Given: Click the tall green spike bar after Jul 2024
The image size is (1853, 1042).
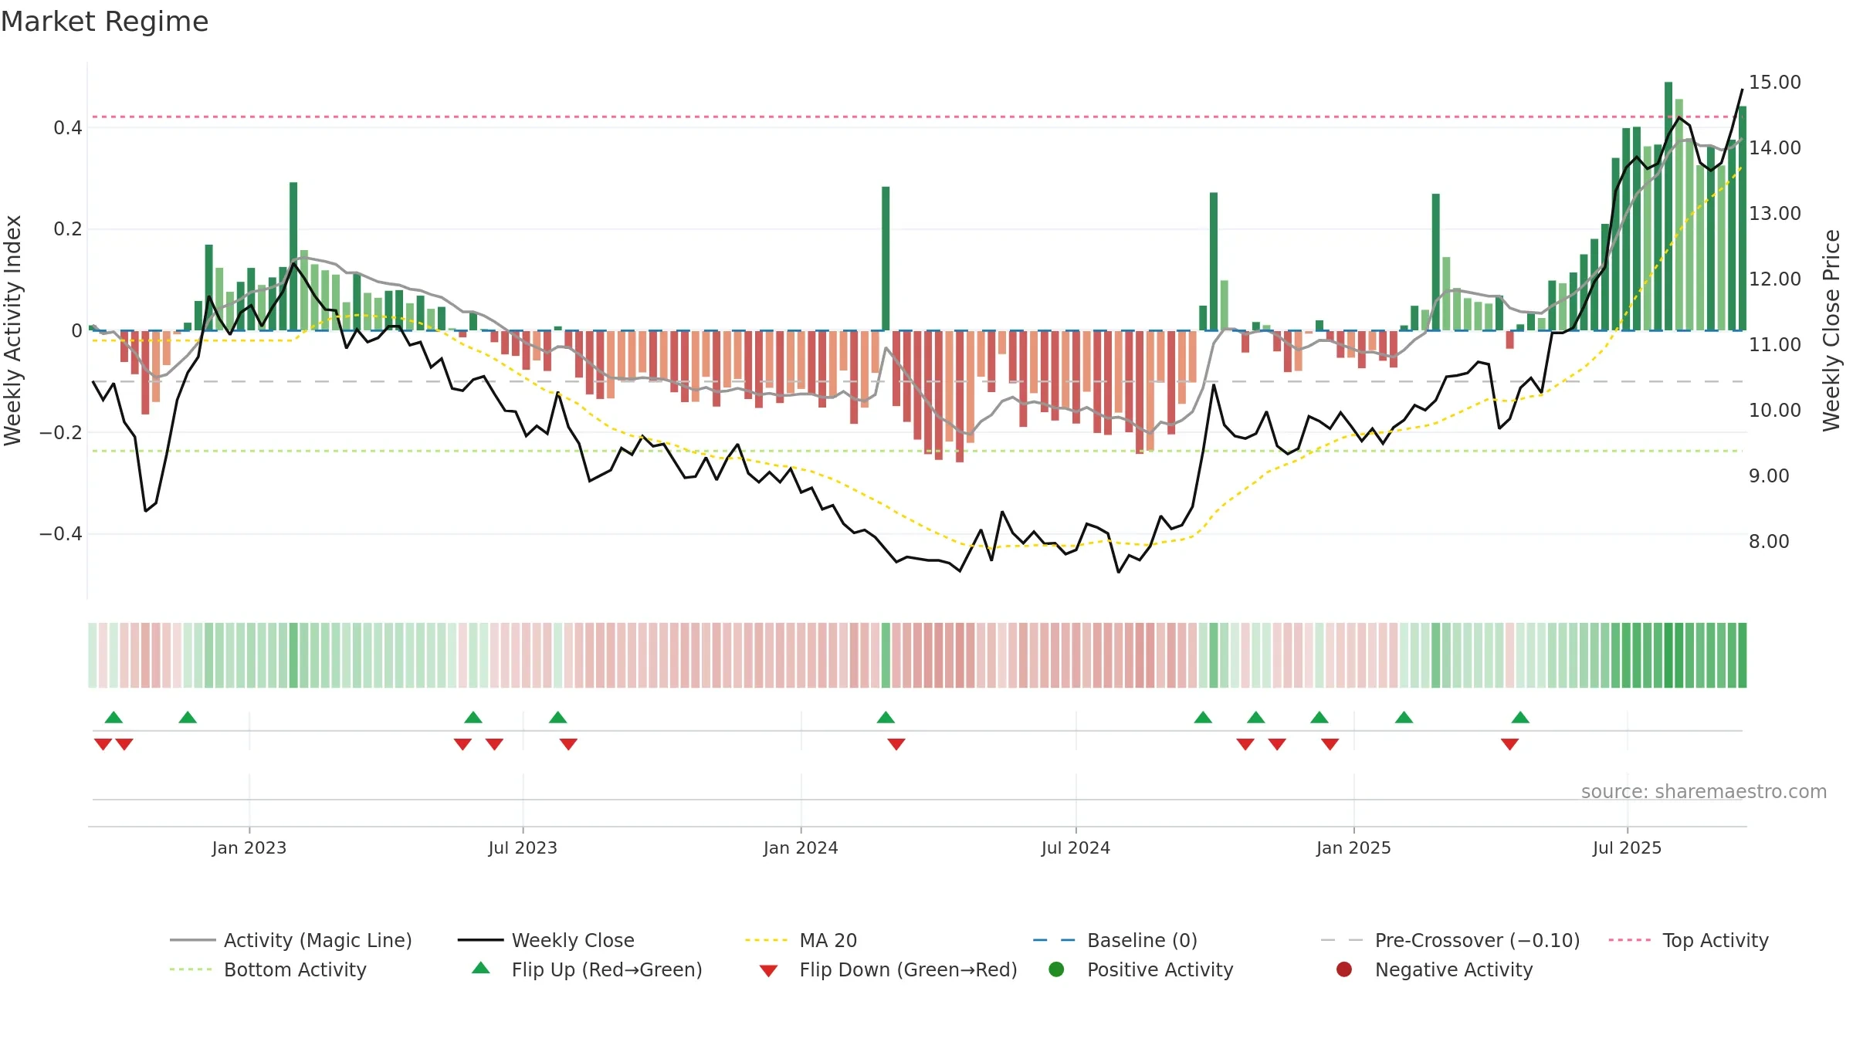Looking at the screenshot, I should (x=1214, y=262).
